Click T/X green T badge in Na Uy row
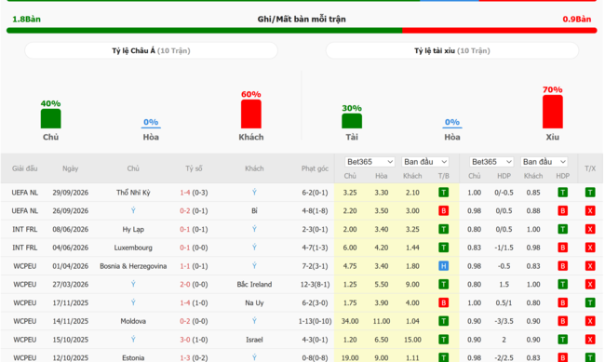This screenshot has height=362, width=605. (x=590, y=302)
